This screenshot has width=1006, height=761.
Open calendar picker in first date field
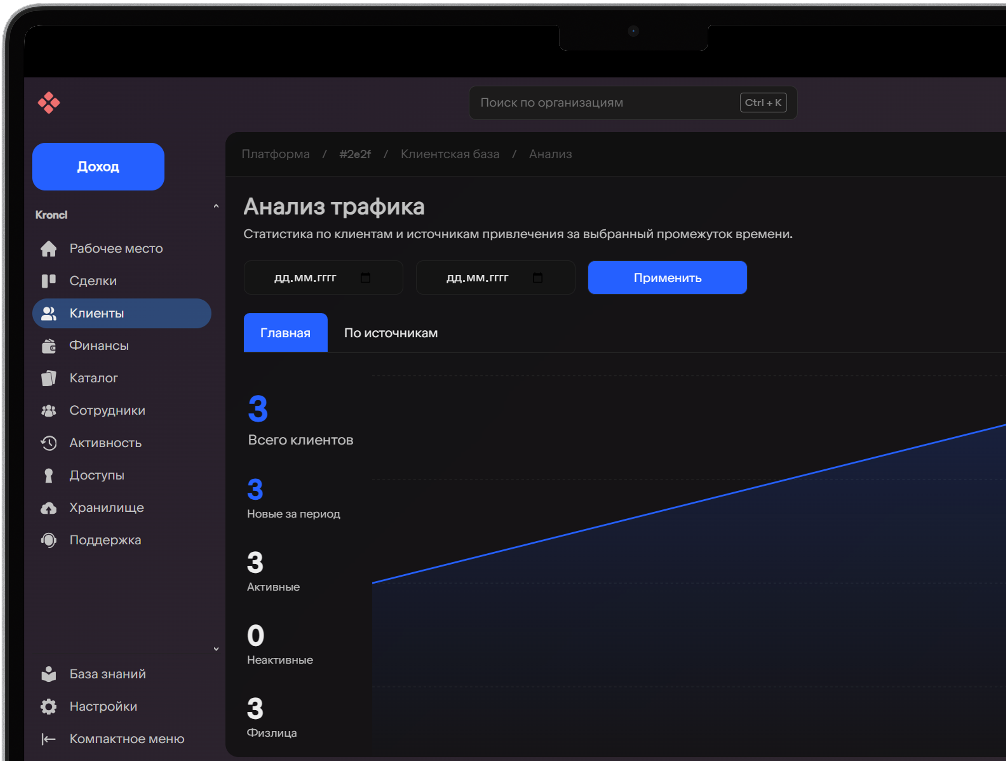pos(365,278)
